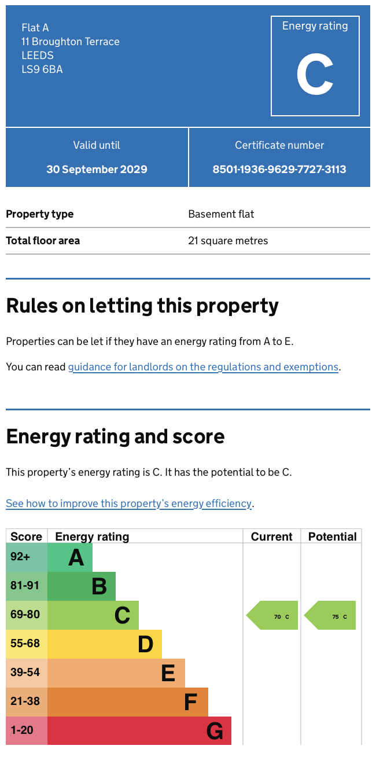Viewport: 376px width, 764px height.
Task: Click the Current rating 70 C arrow
Action: (x=273, y=615)
